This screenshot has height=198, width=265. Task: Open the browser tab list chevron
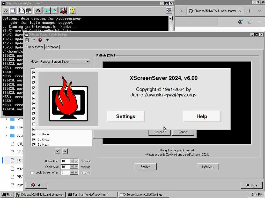[260, 11]
